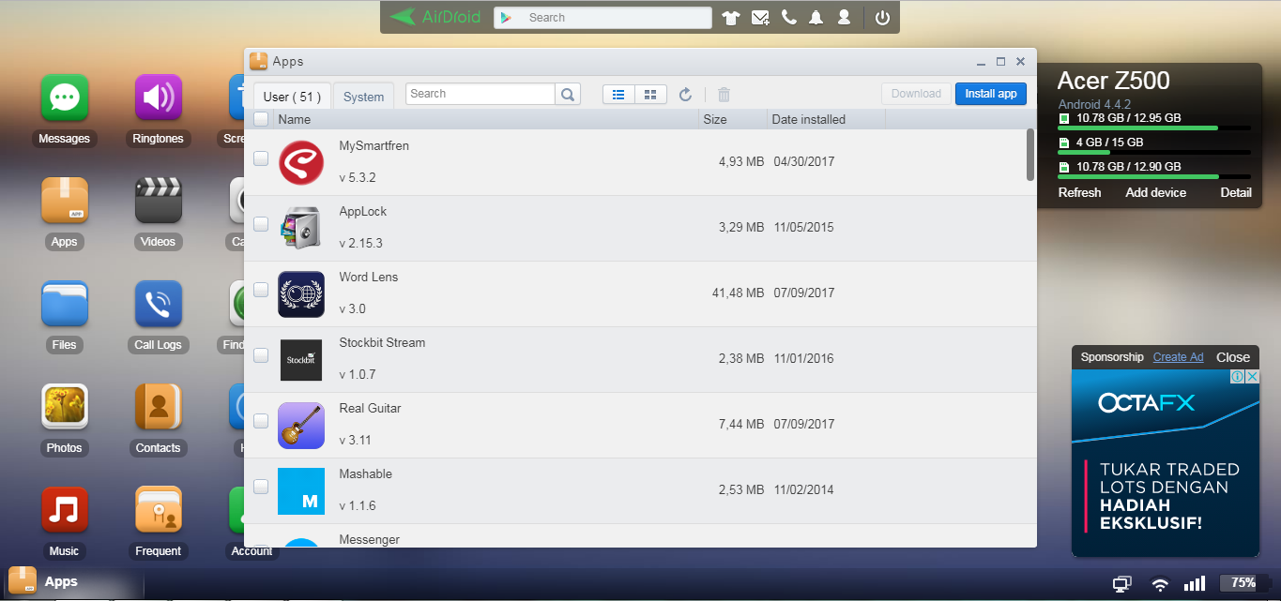Switch to the System tab
The height and width of the screenshot is (601, 1281).
[x=363, y=97]
